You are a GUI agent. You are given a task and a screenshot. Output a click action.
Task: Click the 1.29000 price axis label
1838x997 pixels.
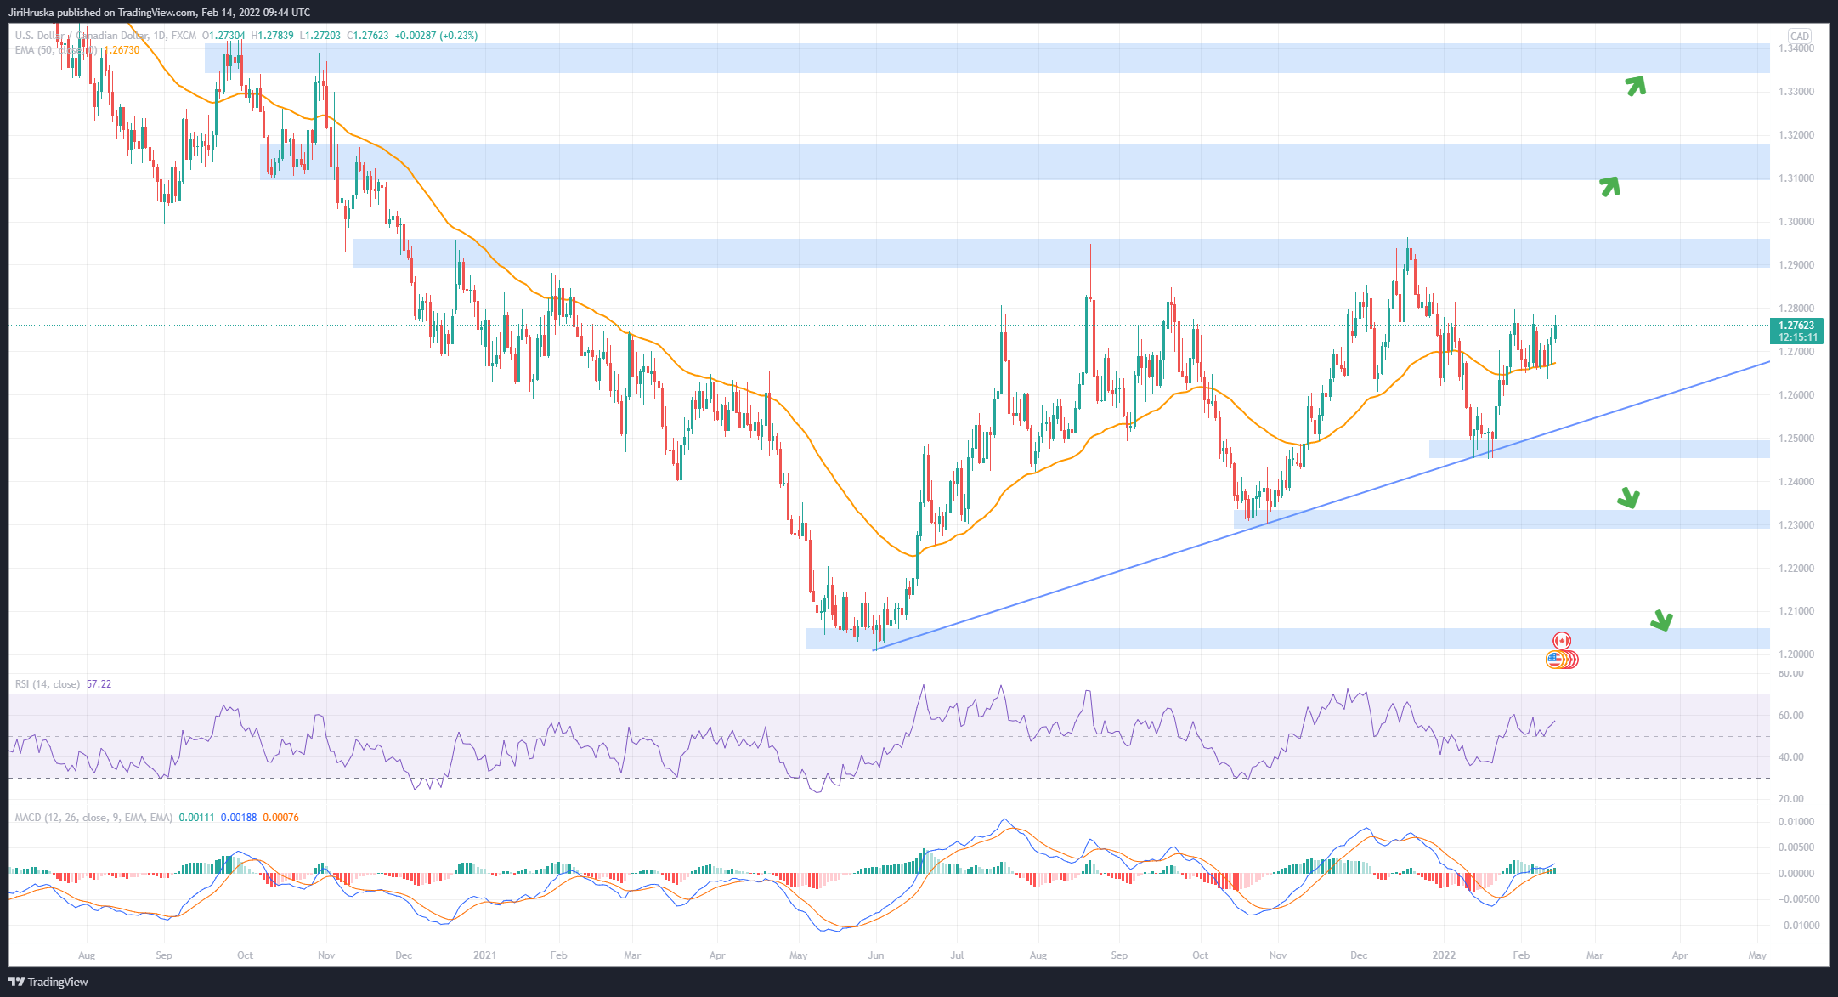click(1796, 265)
